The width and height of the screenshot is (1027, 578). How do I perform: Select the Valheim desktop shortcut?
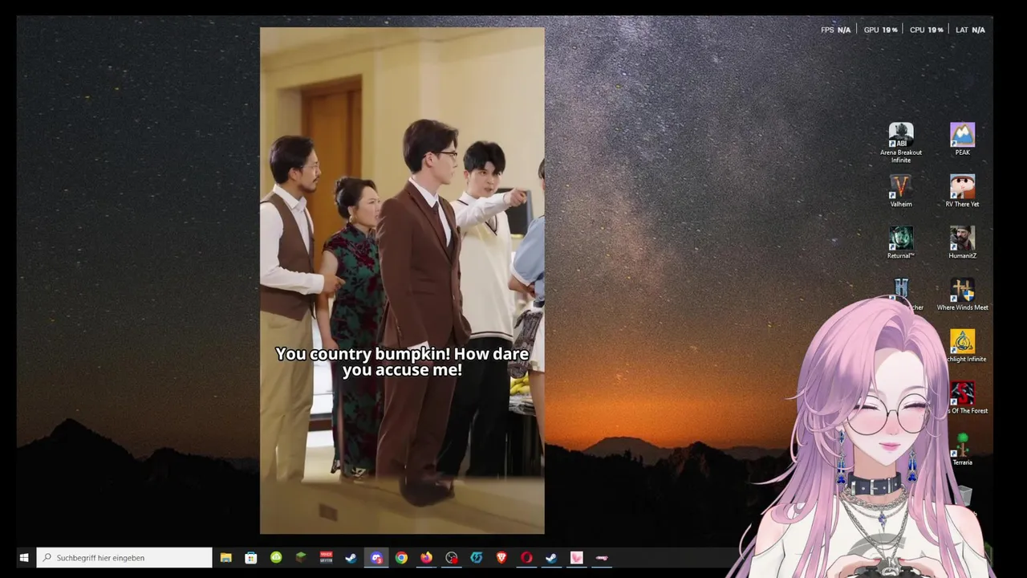click(901, 191)
